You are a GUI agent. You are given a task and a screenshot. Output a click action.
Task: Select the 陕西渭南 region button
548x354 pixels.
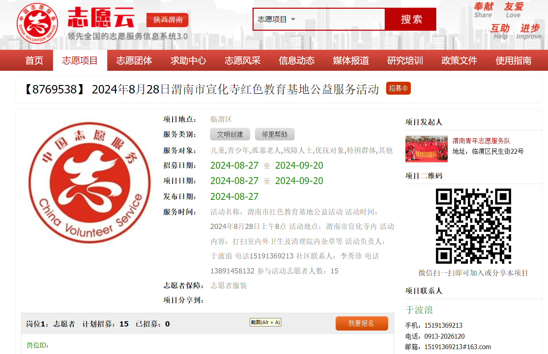tap(168, 20)
